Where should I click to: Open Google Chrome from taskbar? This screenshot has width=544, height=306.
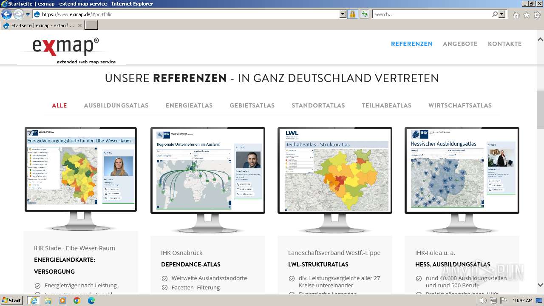[77, 300]
